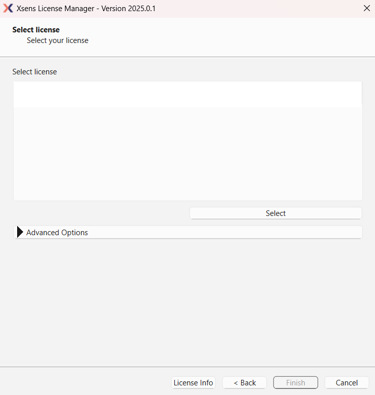
Task: Go back with the < Back button
Action: [x=245, y=383]
